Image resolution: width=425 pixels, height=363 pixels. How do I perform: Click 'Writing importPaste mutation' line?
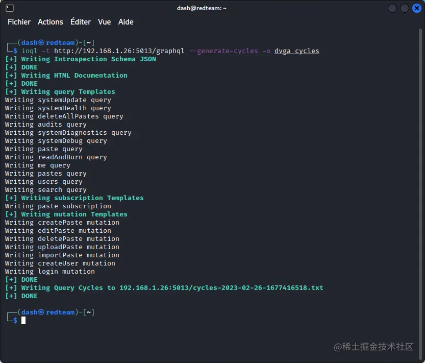[x=62, y=255]
